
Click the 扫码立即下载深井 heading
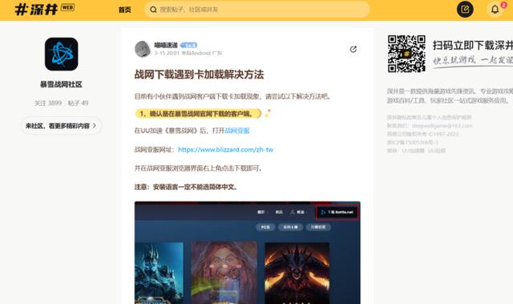[x=473, y=46]
